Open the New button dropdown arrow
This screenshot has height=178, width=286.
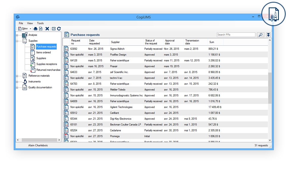[x=30, y=29]
